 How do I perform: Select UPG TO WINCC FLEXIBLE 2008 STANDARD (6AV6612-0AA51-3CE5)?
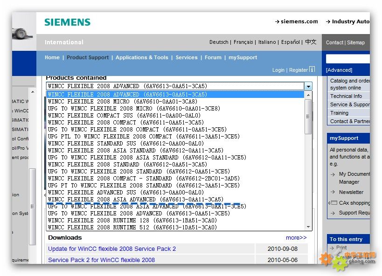(175, 172)
